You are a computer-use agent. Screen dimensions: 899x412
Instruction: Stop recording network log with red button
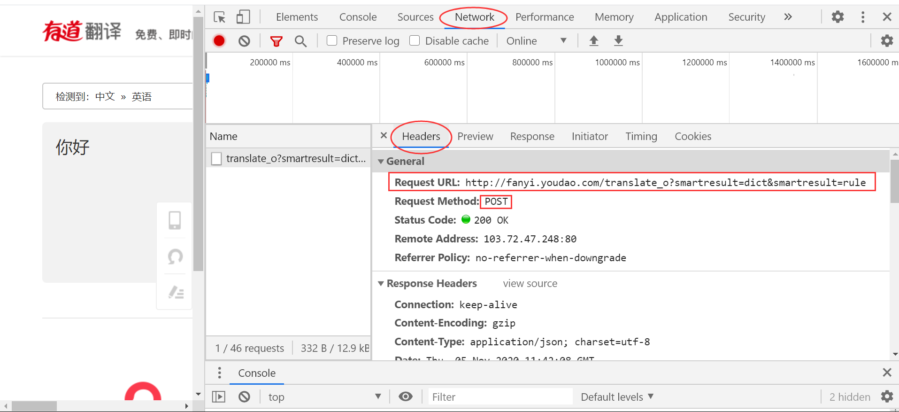tap(219, 41)
